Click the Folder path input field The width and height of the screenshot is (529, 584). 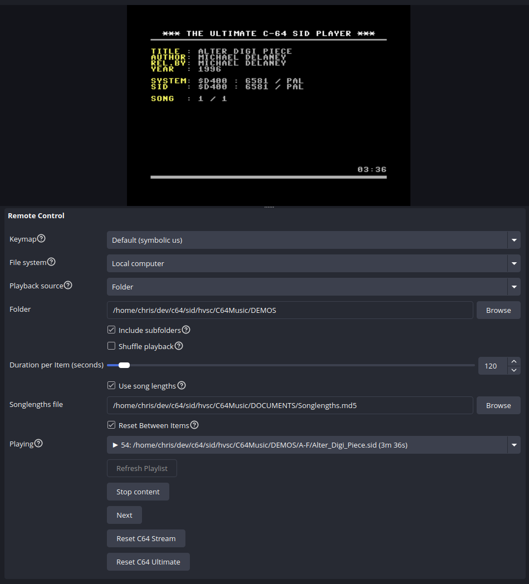click(x=290, y=310)
